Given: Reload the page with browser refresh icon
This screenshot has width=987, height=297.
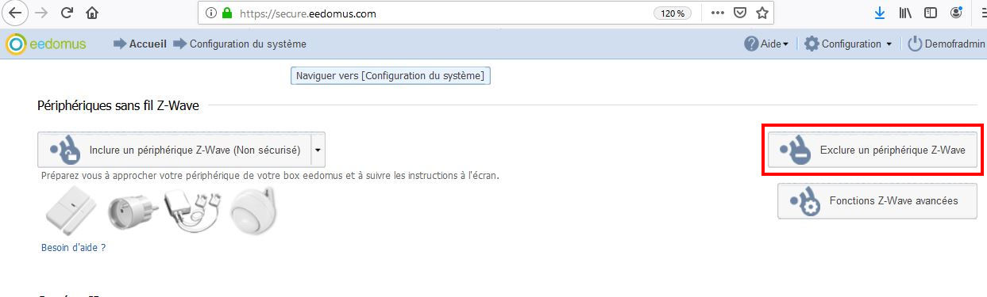Looking at the screenshot, I should (x=67, y=13).
